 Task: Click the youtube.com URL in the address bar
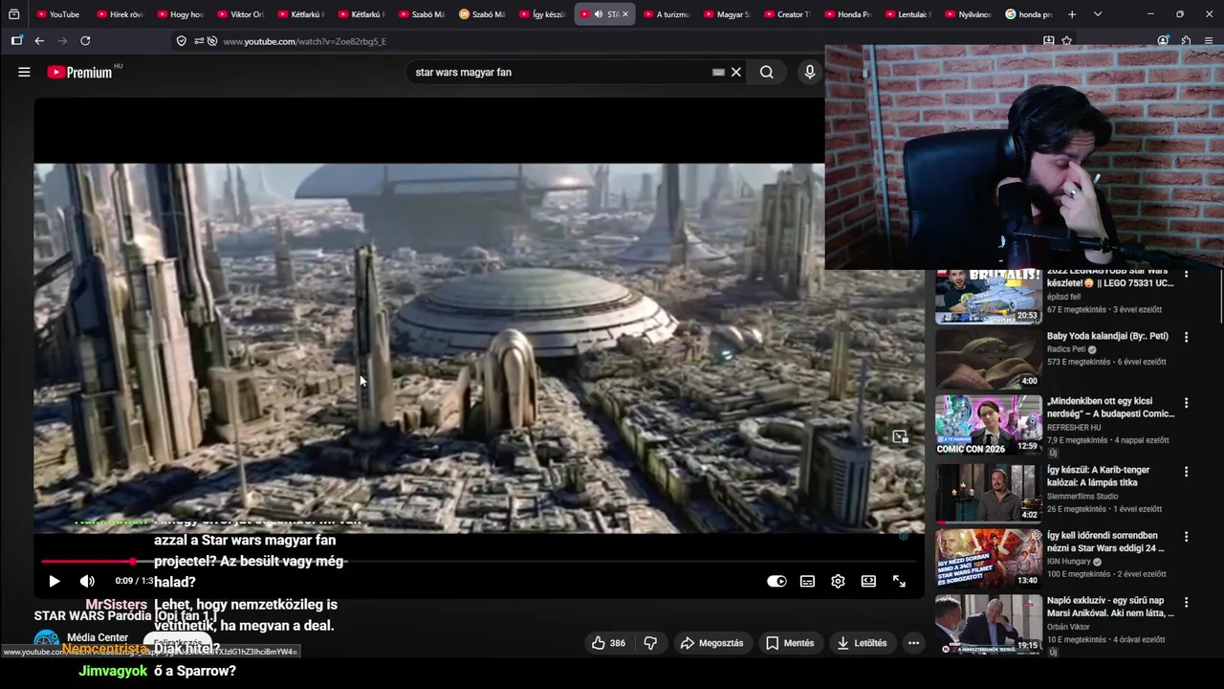305,41
